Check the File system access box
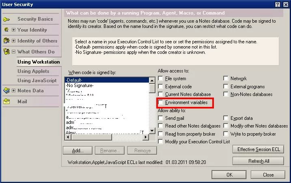Image resolution: width=291 pixels, height=183 pixels. click(161, 79)
